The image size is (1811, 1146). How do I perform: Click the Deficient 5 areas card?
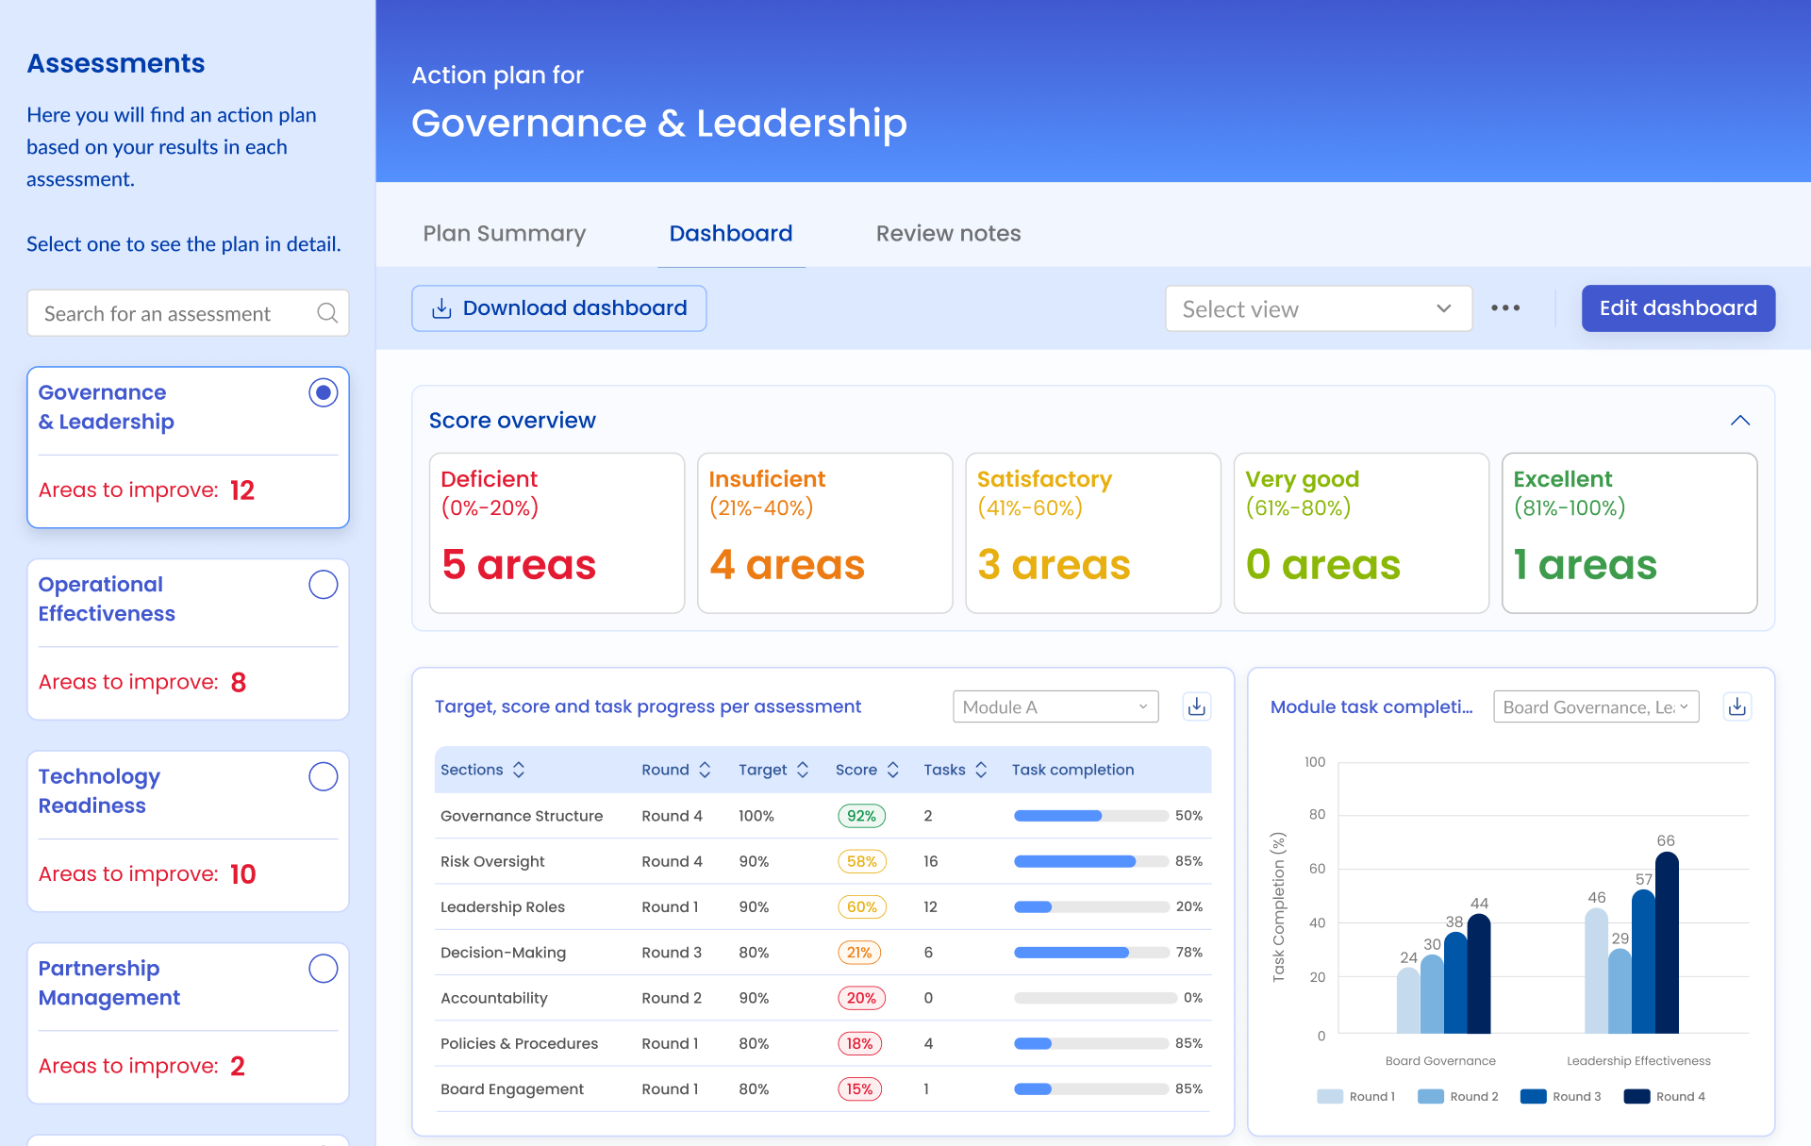pos(557,533)
